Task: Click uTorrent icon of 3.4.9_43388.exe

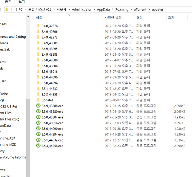Action: (x=38, y=106)
